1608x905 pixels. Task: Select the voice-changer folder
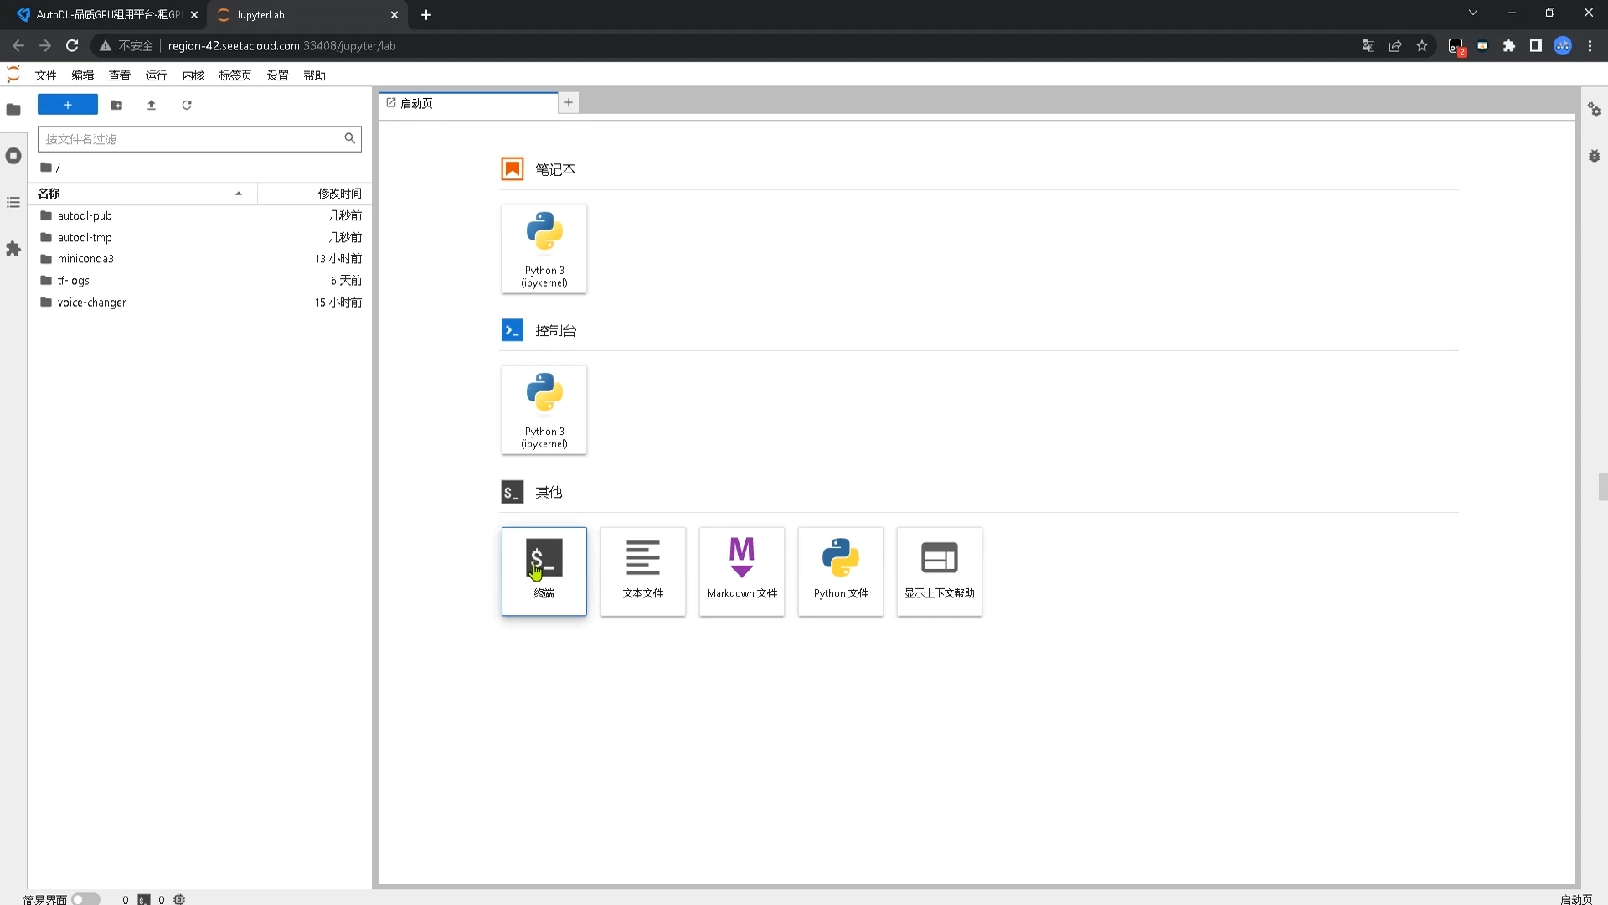(200, 303)
